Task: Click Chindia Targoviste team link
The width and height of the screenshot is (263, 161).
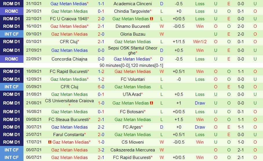Action: pos(132,11)
